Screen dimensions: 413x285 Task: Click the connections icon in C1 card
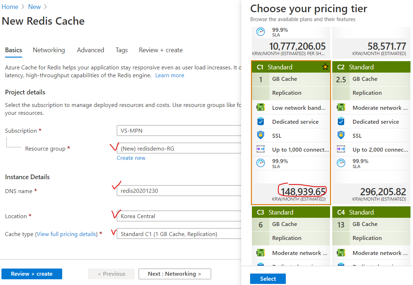[x=260, y=149]
